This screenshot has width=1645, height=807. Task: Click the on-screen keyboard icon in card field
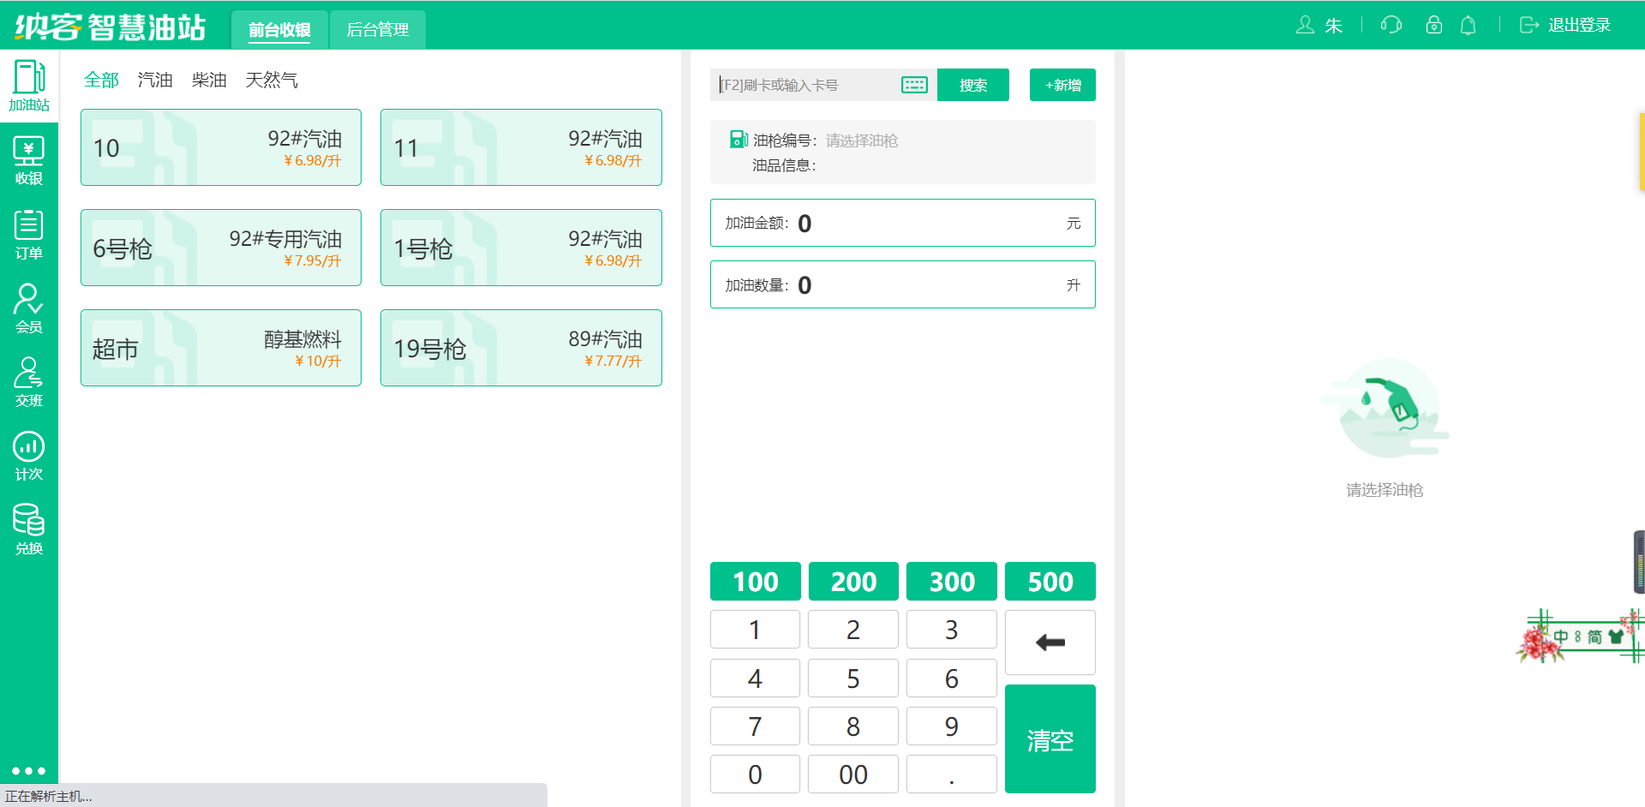click(914, 85)
